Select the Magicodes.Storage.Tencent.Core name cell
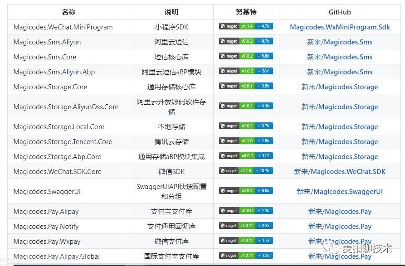The height and width of the screenshot is (266, 405). click(x=68, y=141)
